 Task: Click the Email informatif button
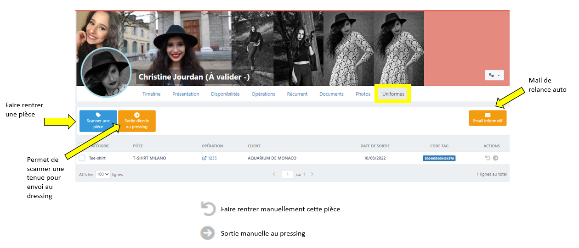488,118
